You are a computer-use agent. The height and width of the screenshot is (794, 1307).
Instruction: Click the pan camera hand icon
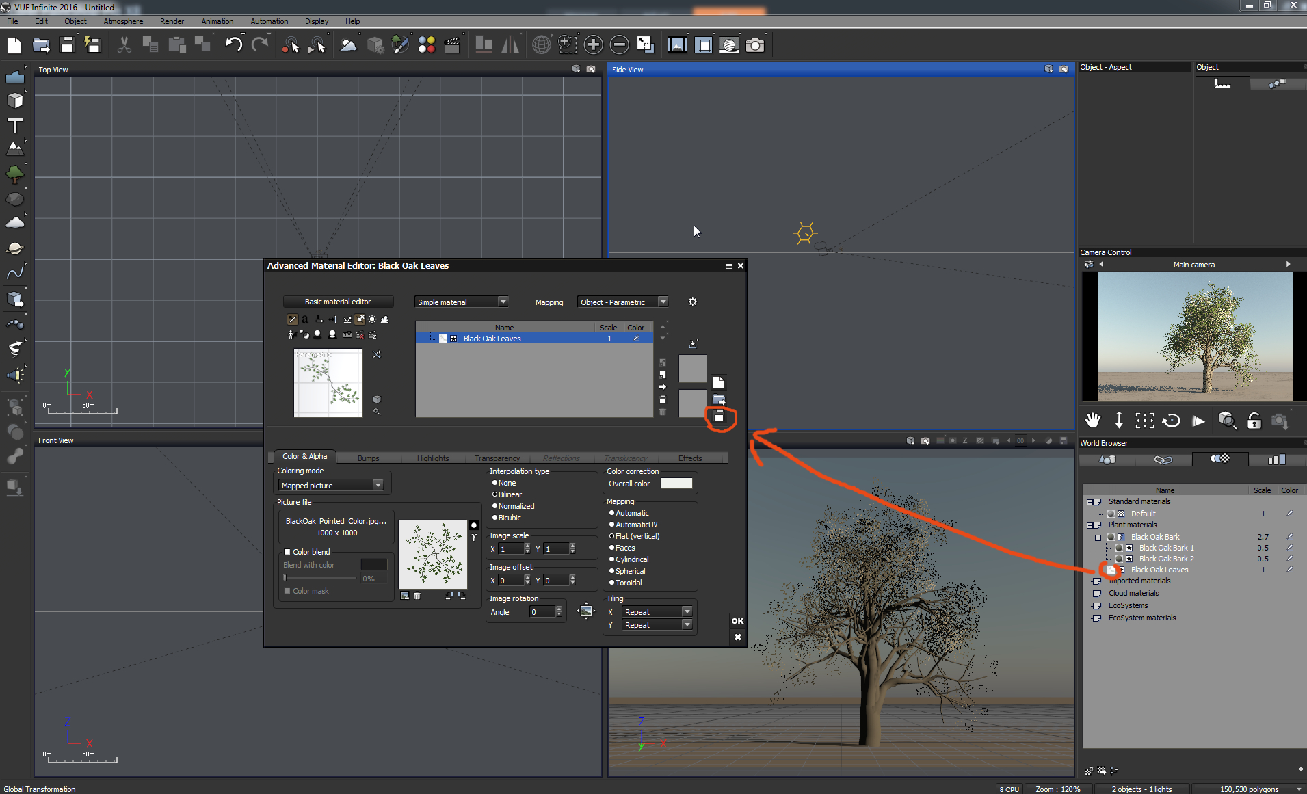[1092, 421]
